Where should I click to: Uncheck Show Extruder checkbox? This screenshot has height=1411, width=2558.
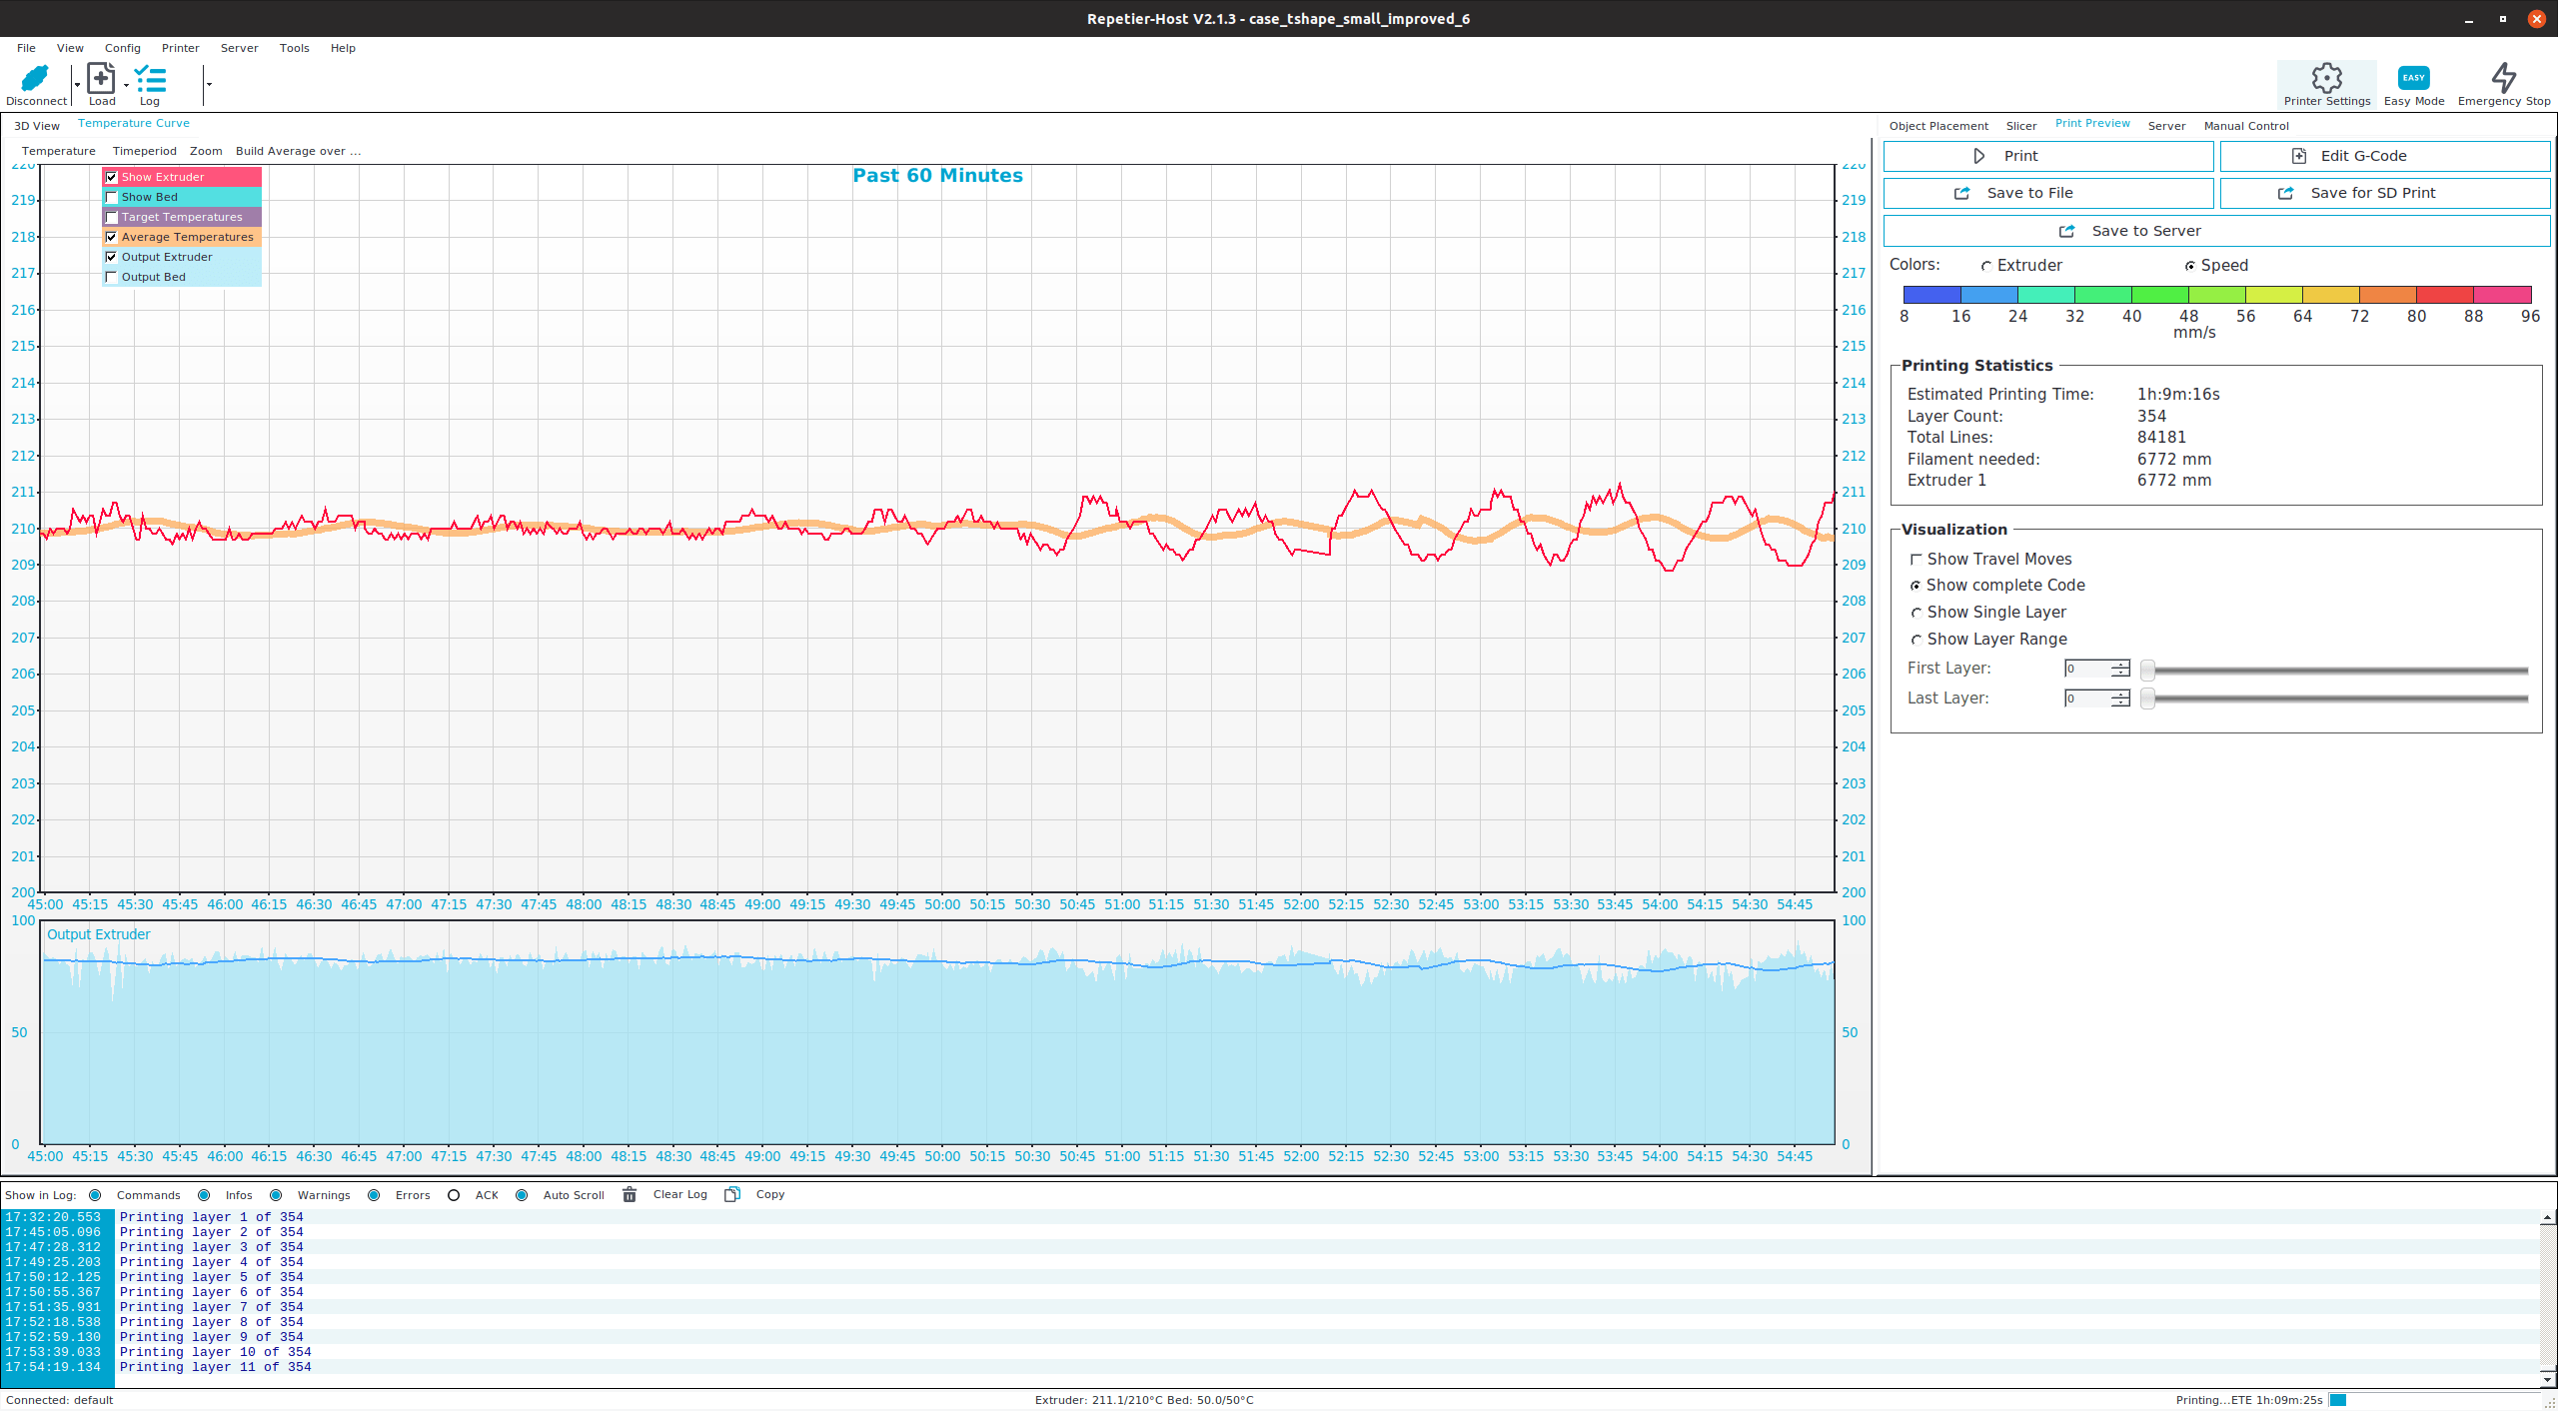click(x=112, y=177)
